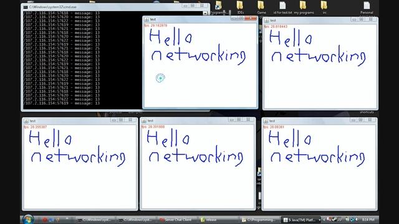Click the console line ending 'message: 25'
Screen dimensions: 399x224
[x=61, y=49]
